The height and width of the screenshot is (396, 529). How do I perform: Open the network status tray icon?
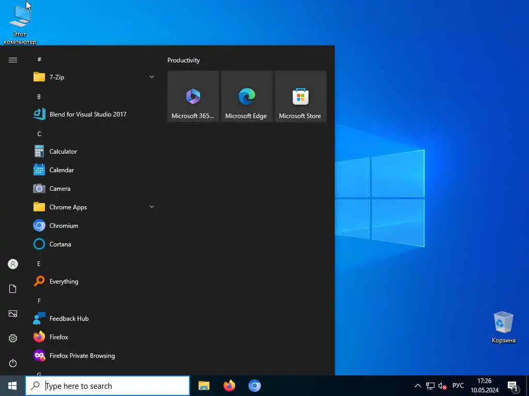(x=430, y=386)
